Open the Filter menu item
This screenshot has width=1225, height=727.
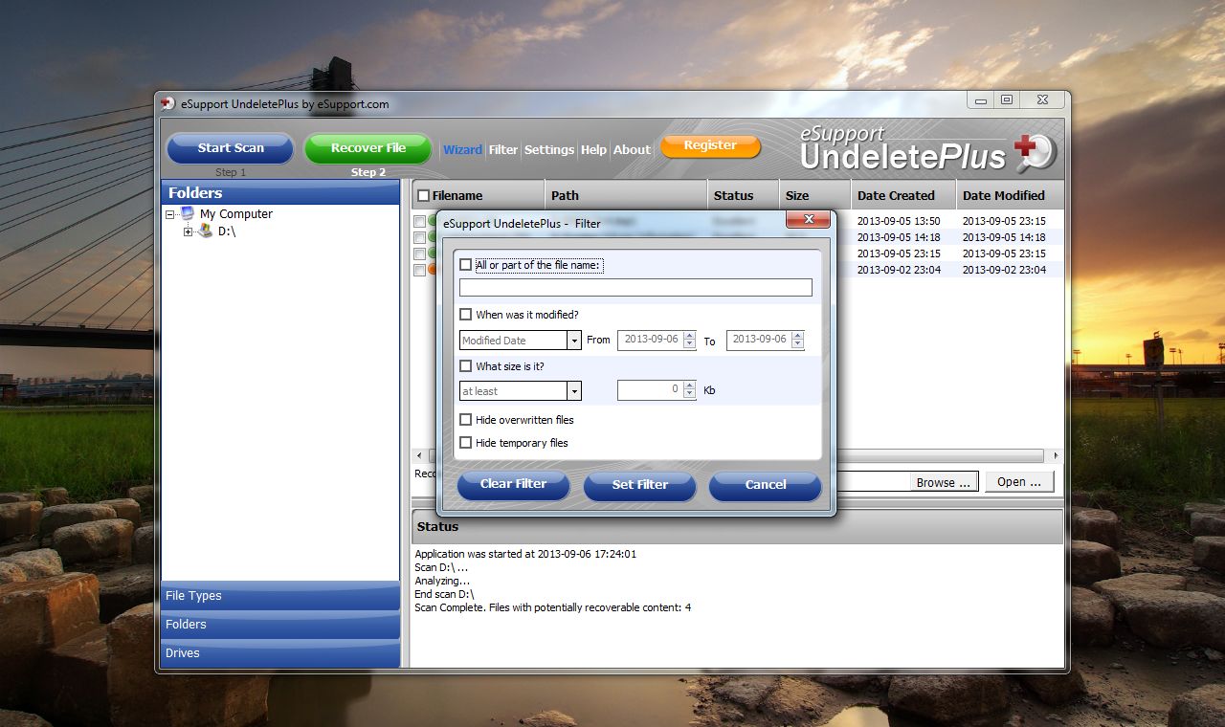pos(503,149)
